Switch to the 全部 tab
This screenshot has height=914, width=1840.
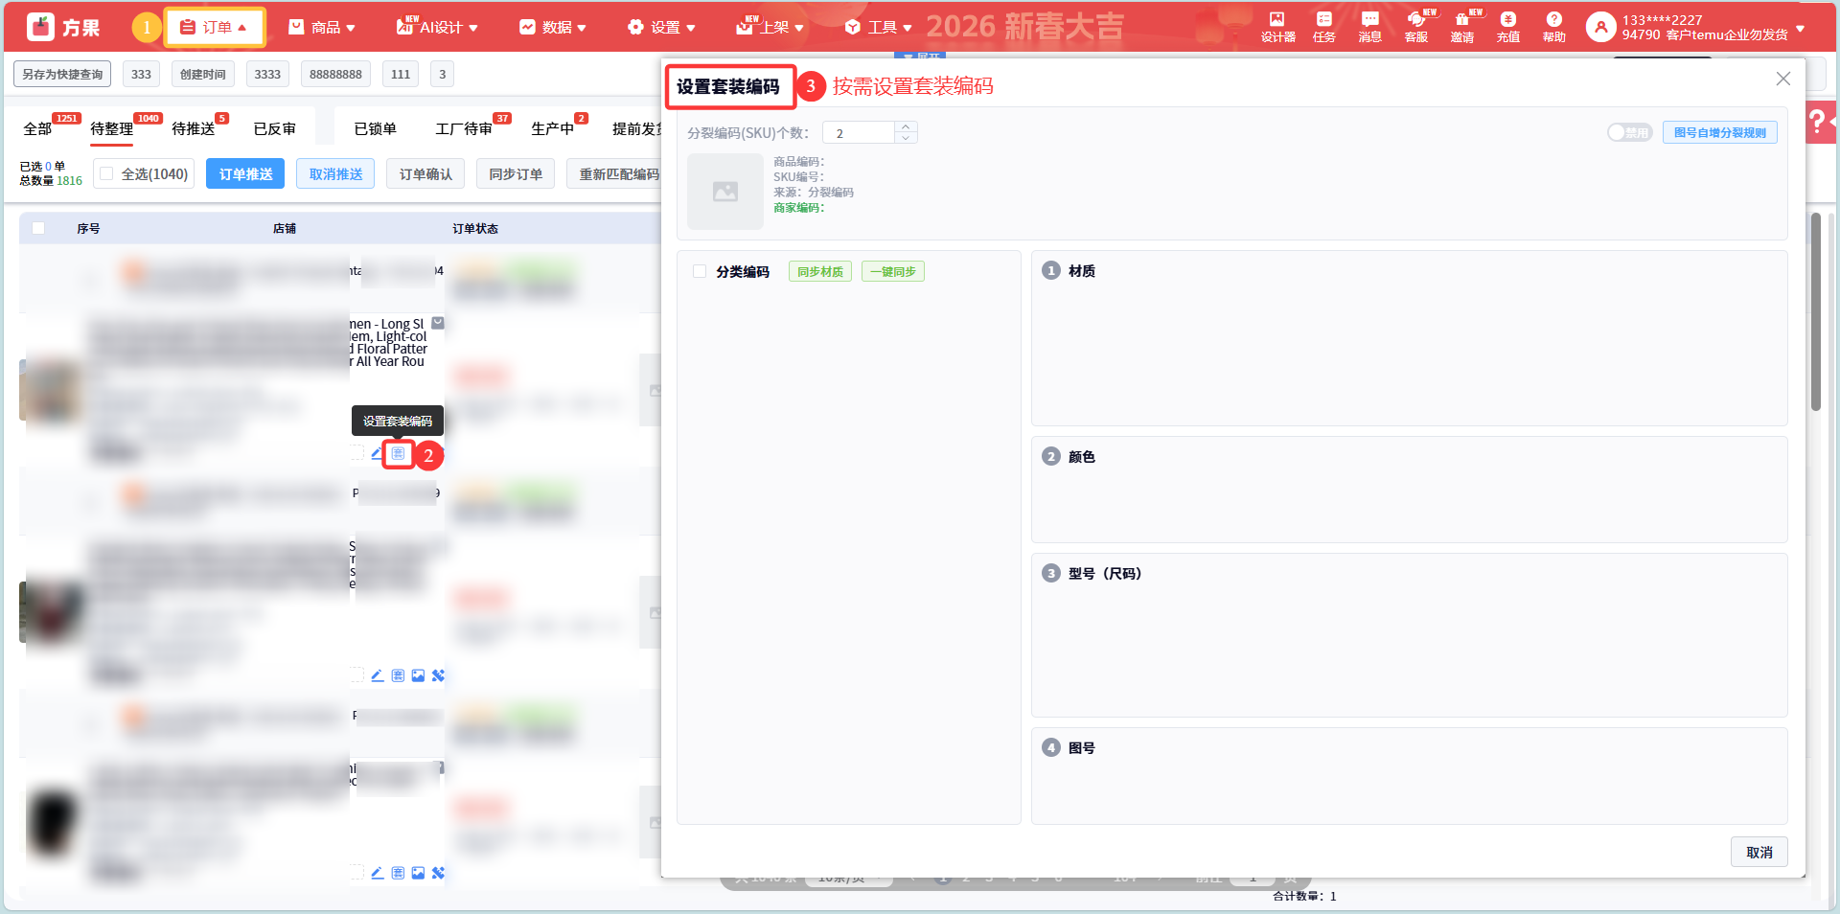pyautogui.click(x=37, y=128)
